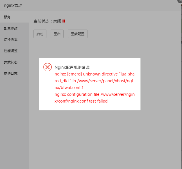Select the 性能调整 tab
The height and width of the screenshot is (169, 182).
[15, 51]
